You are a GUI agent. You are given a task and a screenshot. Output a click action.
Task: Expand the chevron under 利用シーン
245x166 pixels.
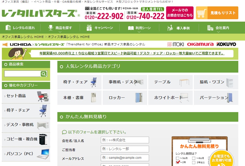click(x=139, y=32)
